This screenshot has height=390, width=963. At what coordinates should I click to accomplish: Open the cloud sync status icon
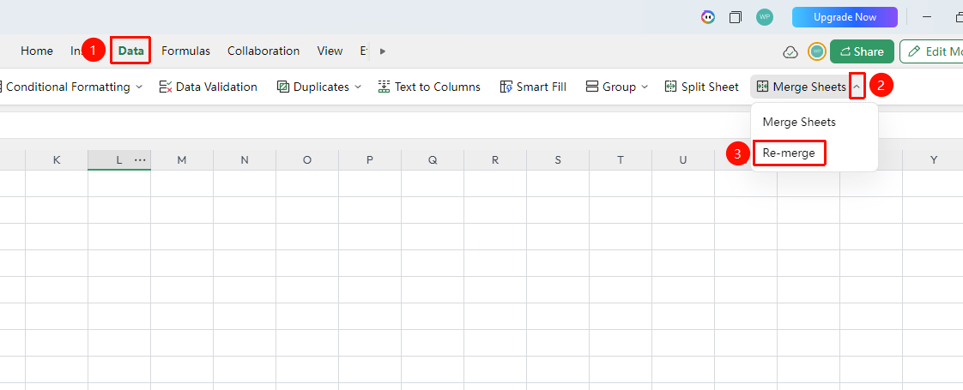790,52
